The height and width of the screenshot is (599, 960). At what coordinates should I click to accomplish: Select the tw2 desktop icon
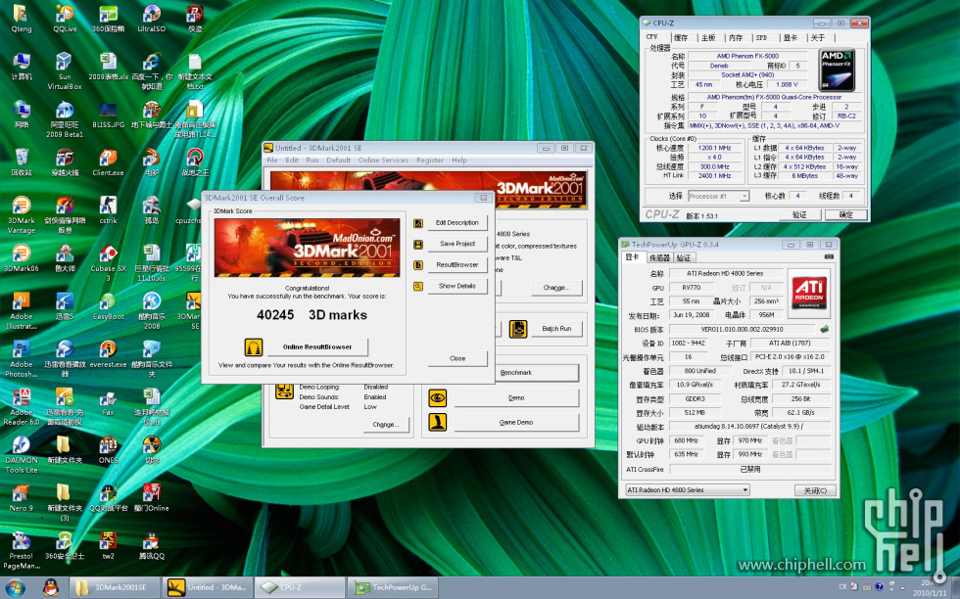click(109, 545)
